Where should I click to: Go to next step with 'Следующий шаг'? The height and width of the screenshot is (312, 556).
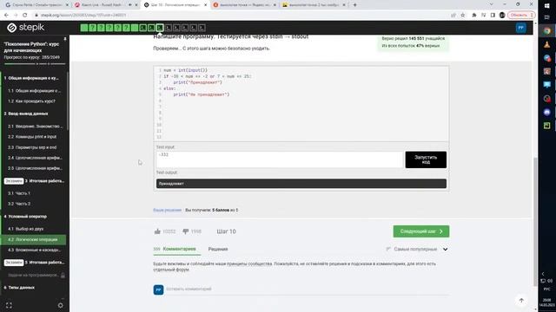point(420,231)
